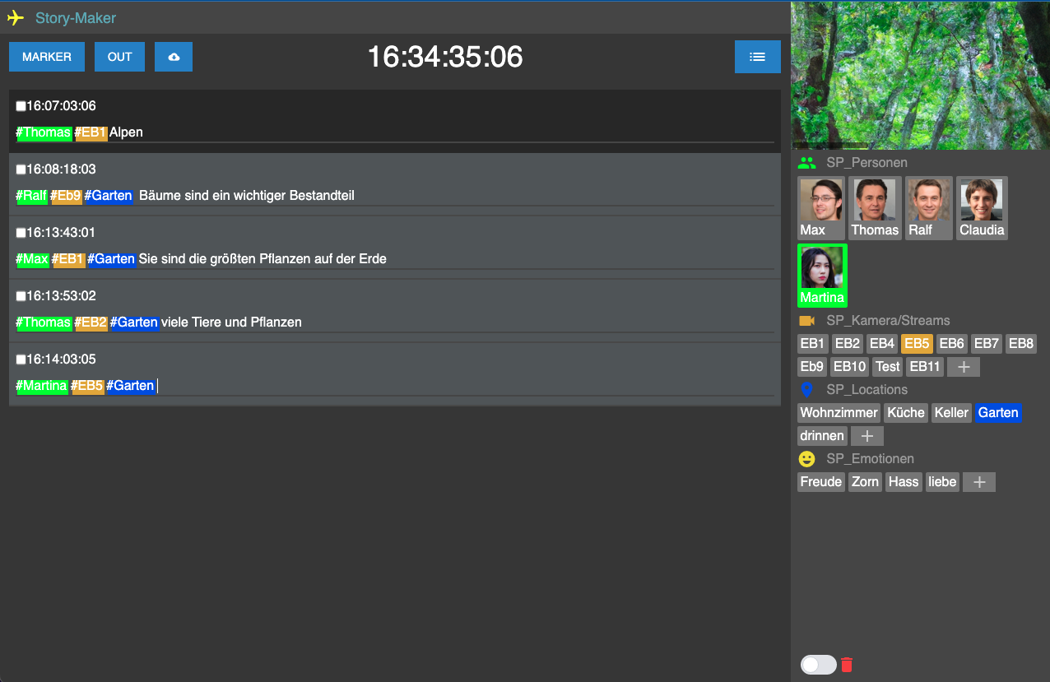Check the box for entry 16:07:03:06

tap(21, 106)
